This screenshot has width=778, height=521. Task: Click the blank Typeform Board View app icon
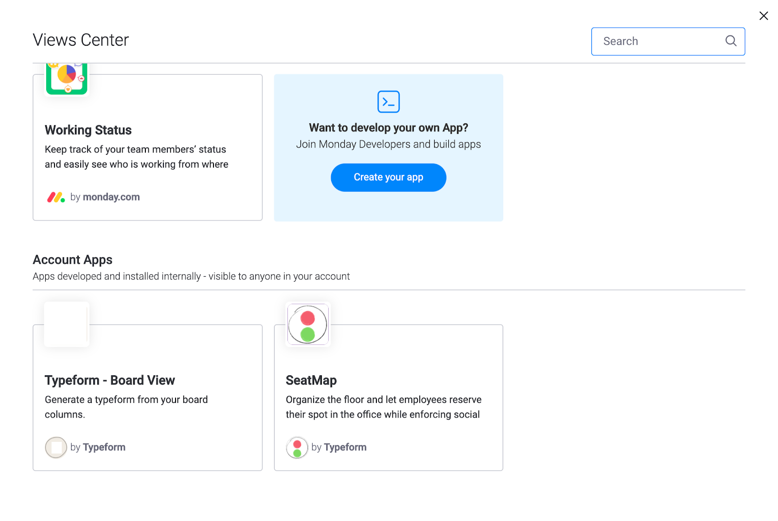click(x=67, y=324)
